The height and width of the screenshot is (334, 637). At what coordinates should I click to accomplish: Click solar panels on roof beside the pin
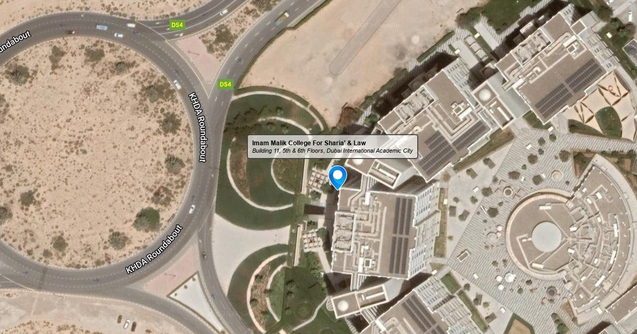pyautogui.click(x=401, y=234)
